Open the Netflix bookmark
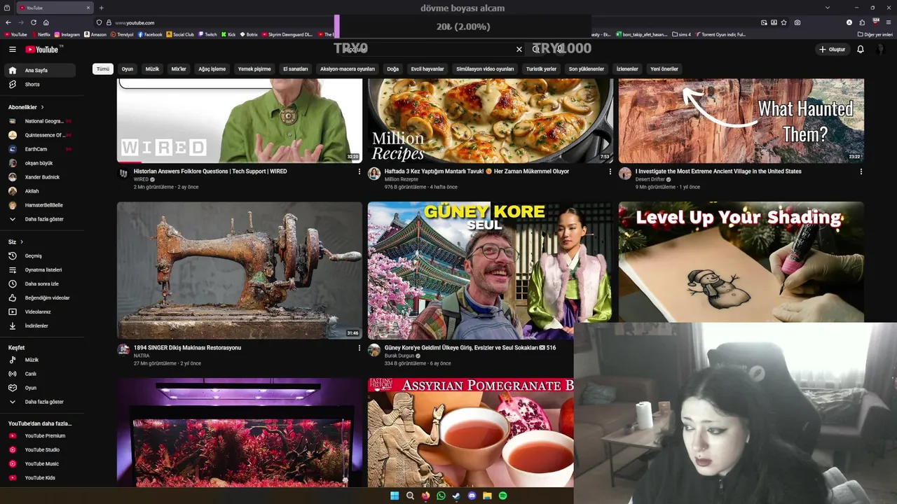 tap(40, 34)
